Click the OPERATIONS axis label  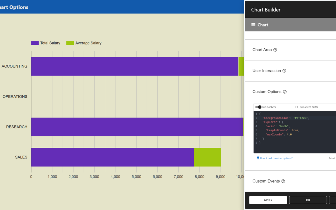[x=15, y=97]
